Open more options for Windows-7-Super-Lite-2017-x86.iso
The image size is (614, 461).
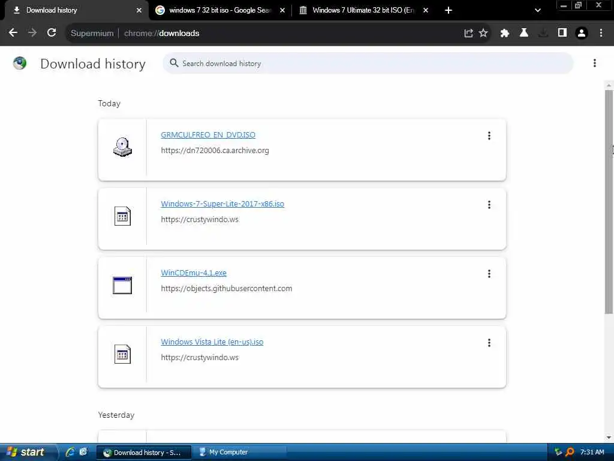click(489, 205)
